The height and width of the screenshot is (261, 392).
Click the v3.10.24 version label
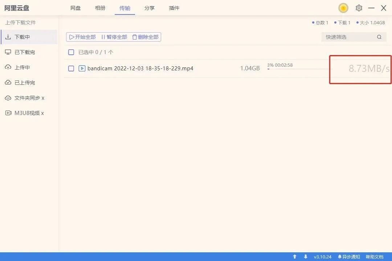click(323, 257)
